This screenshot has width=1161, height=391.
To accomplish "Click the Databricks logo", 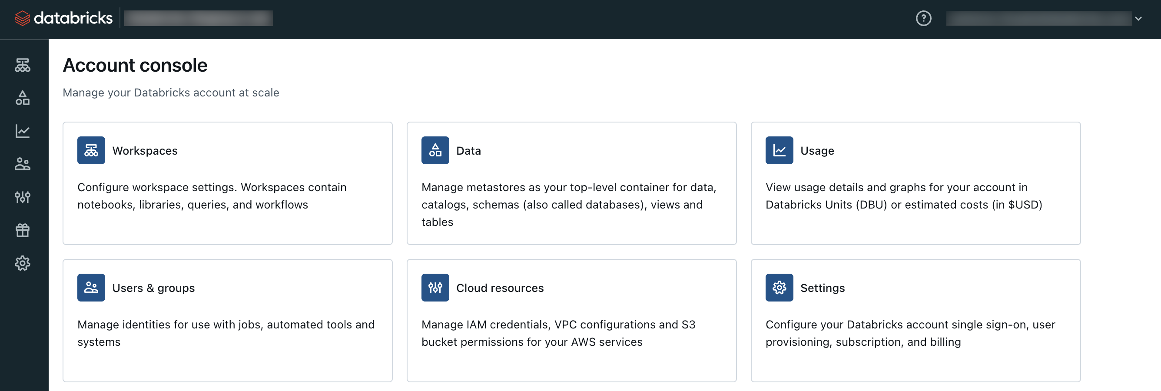I will (x=64, y=19).
